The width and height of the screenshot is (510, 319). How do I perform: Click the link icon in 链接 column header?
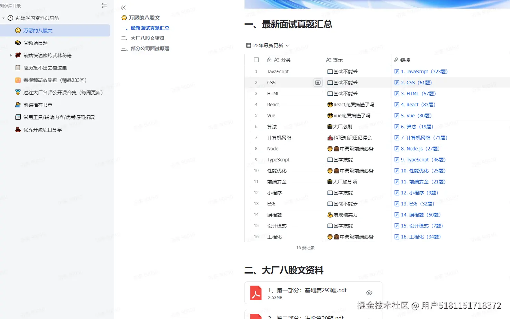[x=396, y=60]
